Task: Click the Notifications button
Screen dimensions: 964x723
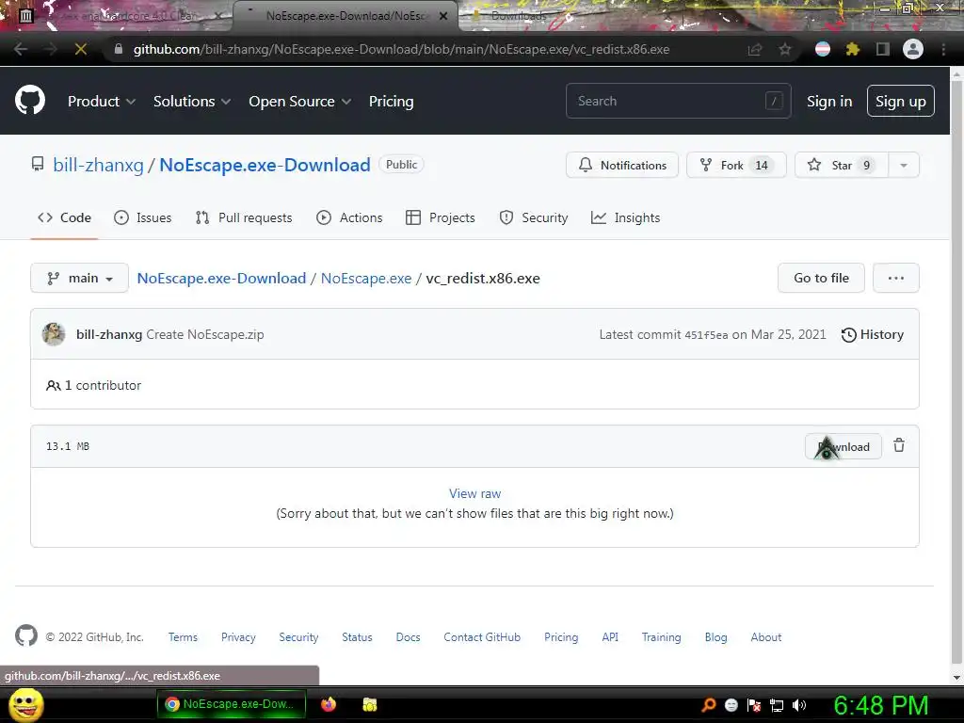Action: [622, 165]
